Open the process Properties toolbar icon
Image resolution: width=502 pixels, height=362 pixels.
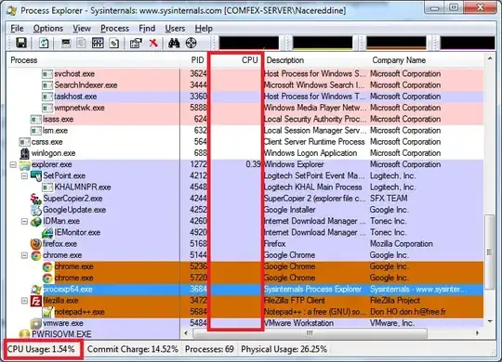(x=136, y=43)
